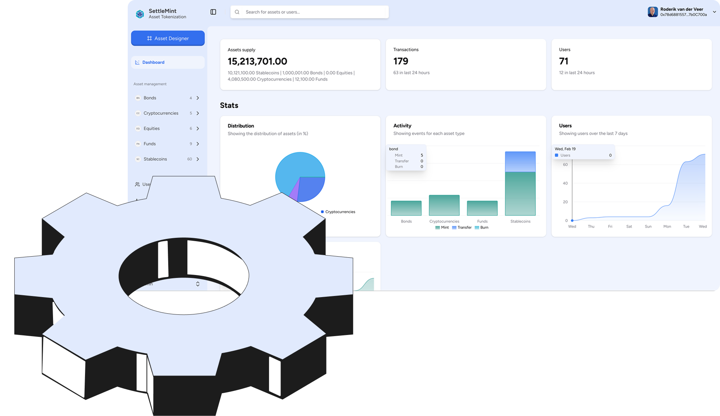Image resolution: width=720 pixels, height=416 pixels.
Task: Click the magnifier icon in the search bar
Action: [x=237, y=12]
